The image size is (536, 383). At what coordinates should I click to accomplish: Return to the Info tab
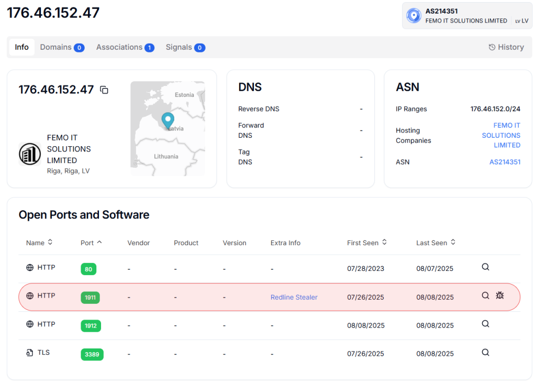point(21,47)
